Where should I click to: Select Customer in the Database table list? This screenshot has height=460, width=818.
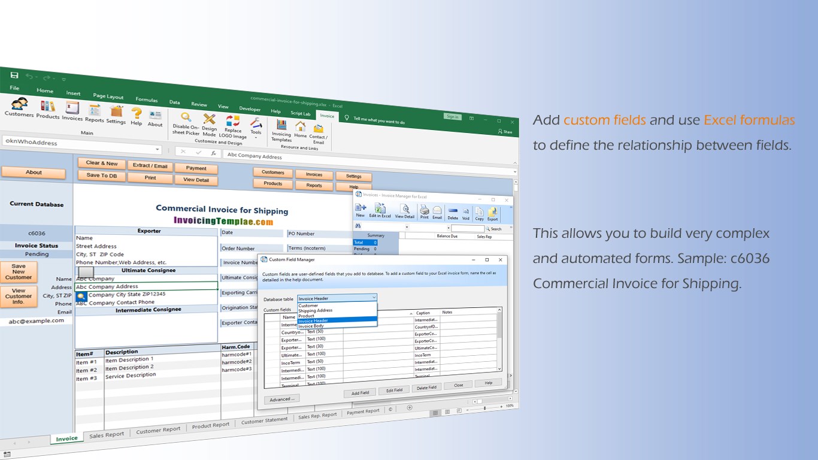point(337,305)
